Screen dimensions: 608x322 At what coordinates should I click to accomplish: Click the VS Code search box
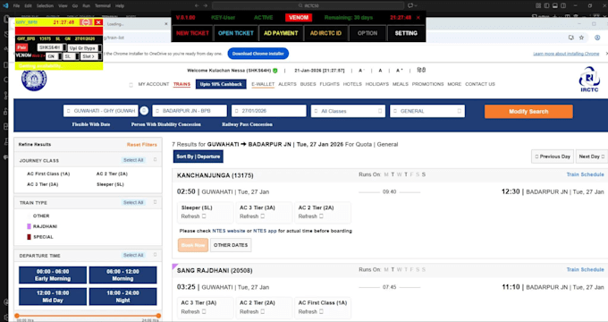click(x=308, y=6)
